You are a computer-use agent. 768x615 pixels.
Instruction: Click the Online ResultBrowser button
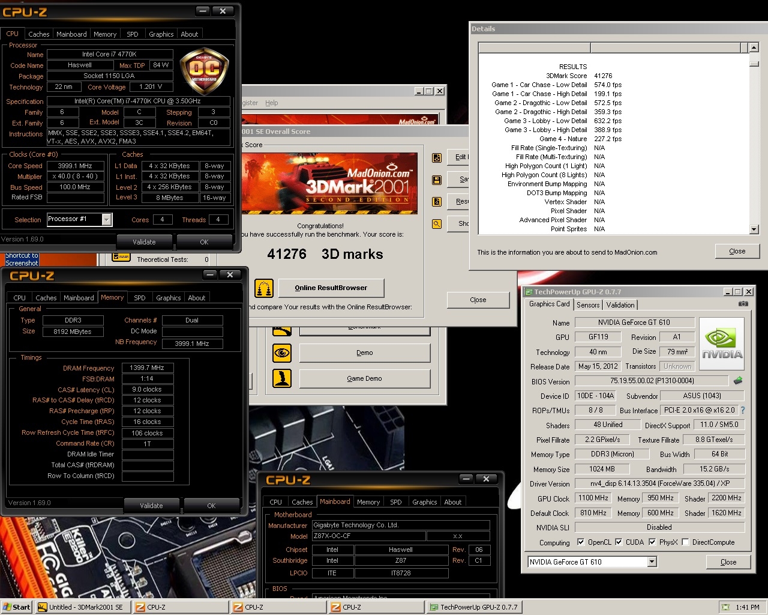tap(331, 288)
